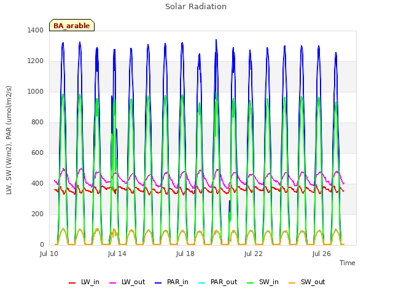This screenshot has width=393, height=294.
Task: Click the LW_in legend label
Action: click(90, 282)
